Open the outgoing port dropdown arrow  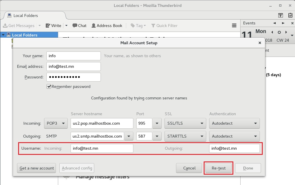tap(157, 136)
